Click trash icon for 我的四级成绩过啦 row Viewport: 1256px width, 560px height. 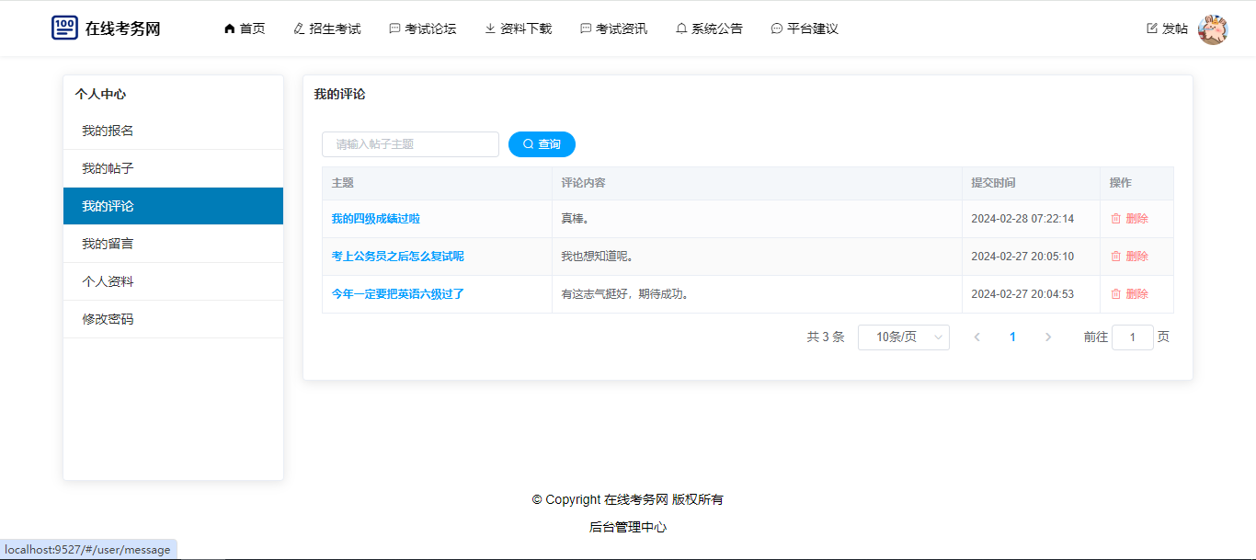tap(1115, 219)
